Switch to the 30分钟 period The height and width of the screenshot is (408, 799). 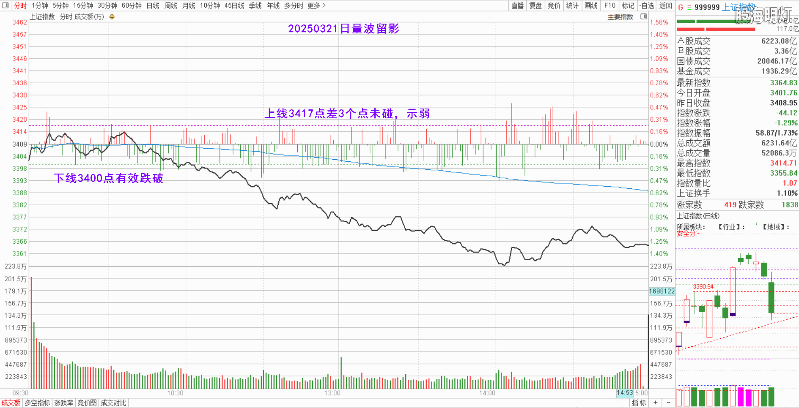pos(107,5)
